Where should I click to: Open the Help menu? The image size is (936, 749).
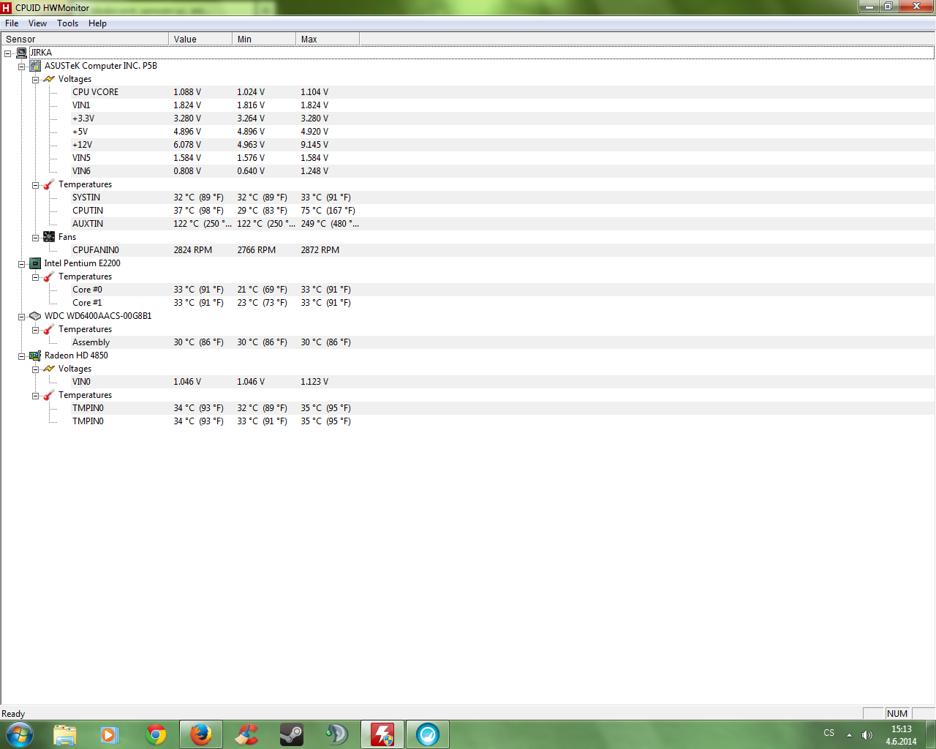tap(98, 23)
